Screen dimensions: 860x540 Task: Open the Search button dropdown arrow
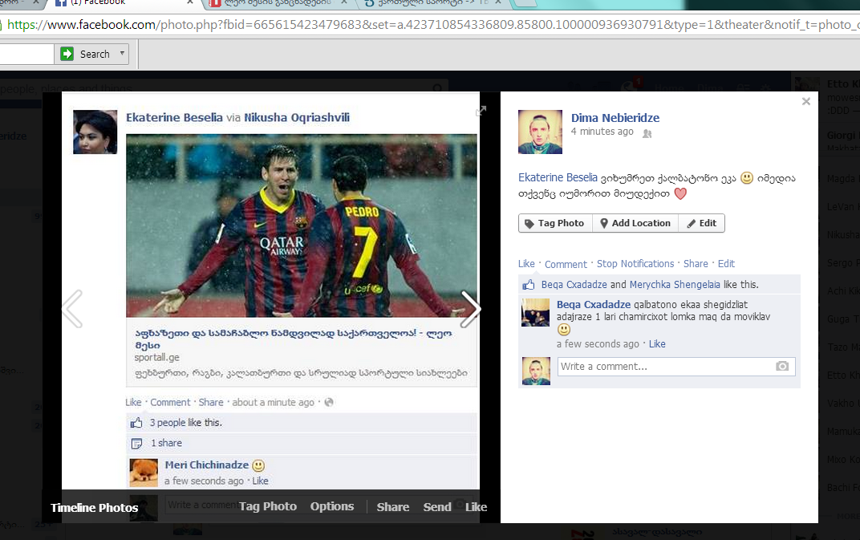[122, 54]
